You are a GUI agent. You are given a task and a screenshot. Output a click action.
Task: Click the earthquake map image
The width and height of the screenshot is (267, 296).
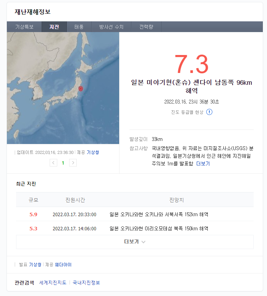(63, 88)
